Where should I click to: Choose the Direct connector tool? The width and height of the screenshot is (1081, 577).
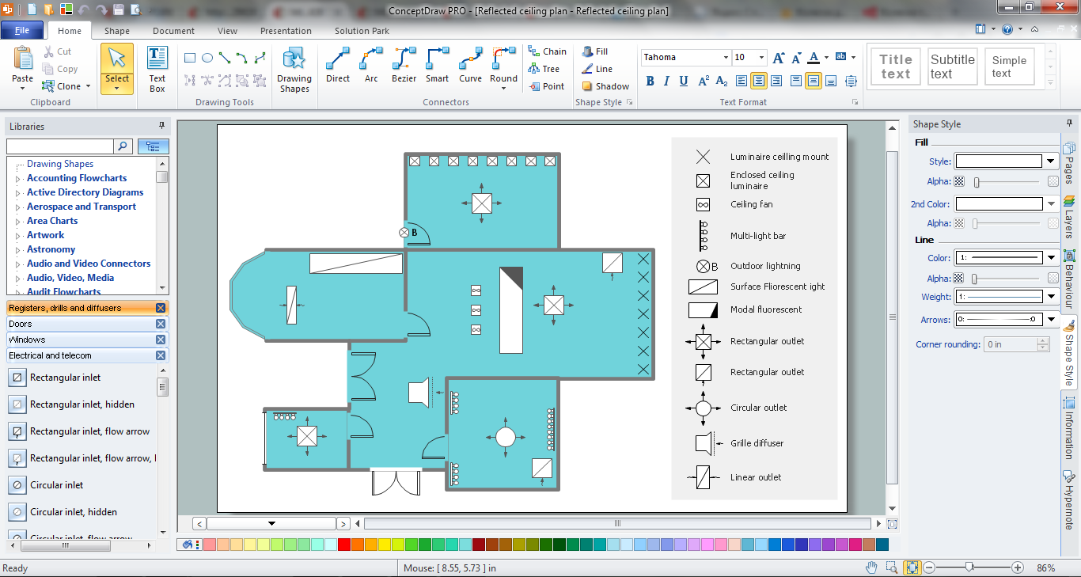click(338, 65)
